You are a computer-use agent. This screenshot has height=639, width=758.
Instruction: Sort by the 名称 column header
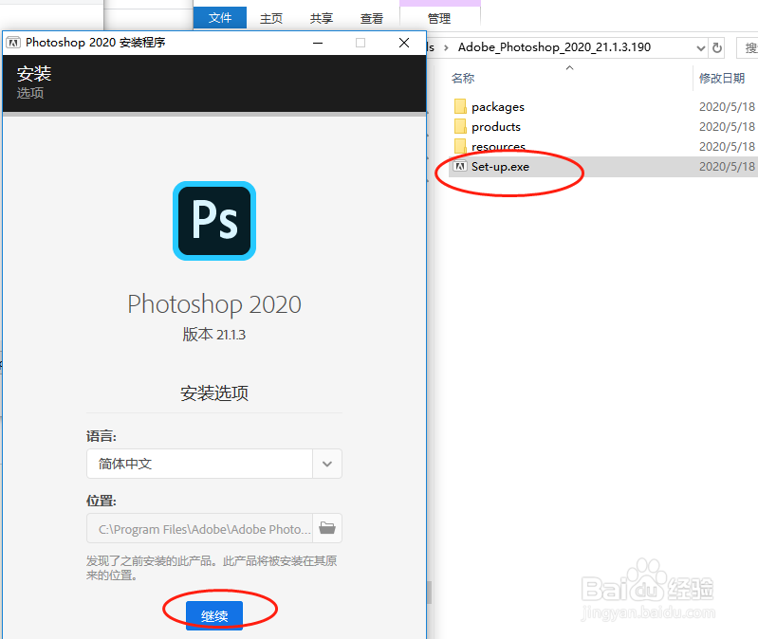(463, 78)
